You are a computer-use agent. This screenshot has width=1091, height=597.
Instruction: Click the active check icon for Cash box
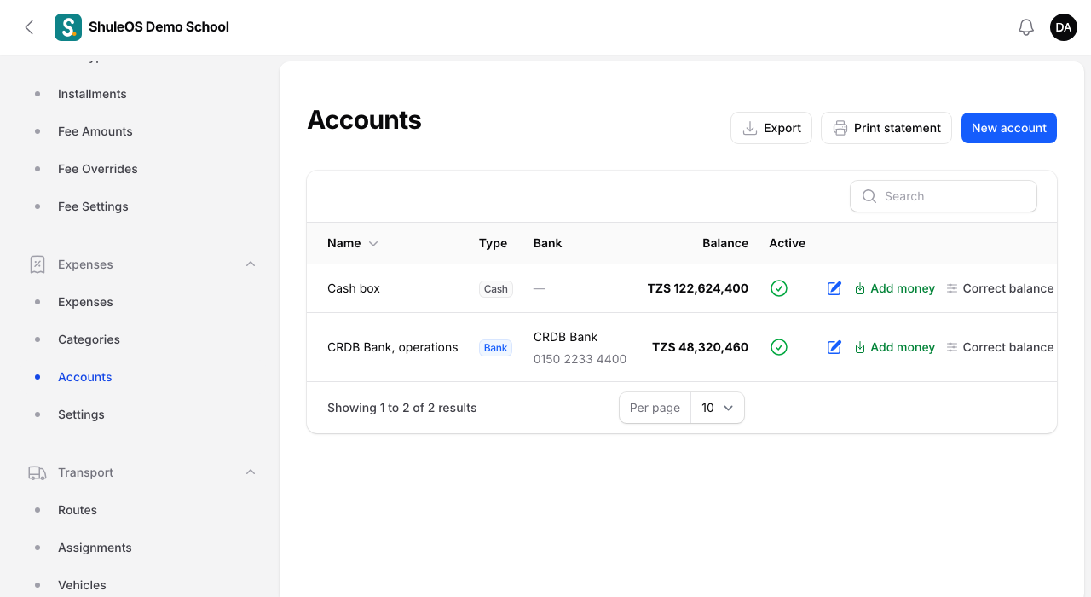point(778,288)
